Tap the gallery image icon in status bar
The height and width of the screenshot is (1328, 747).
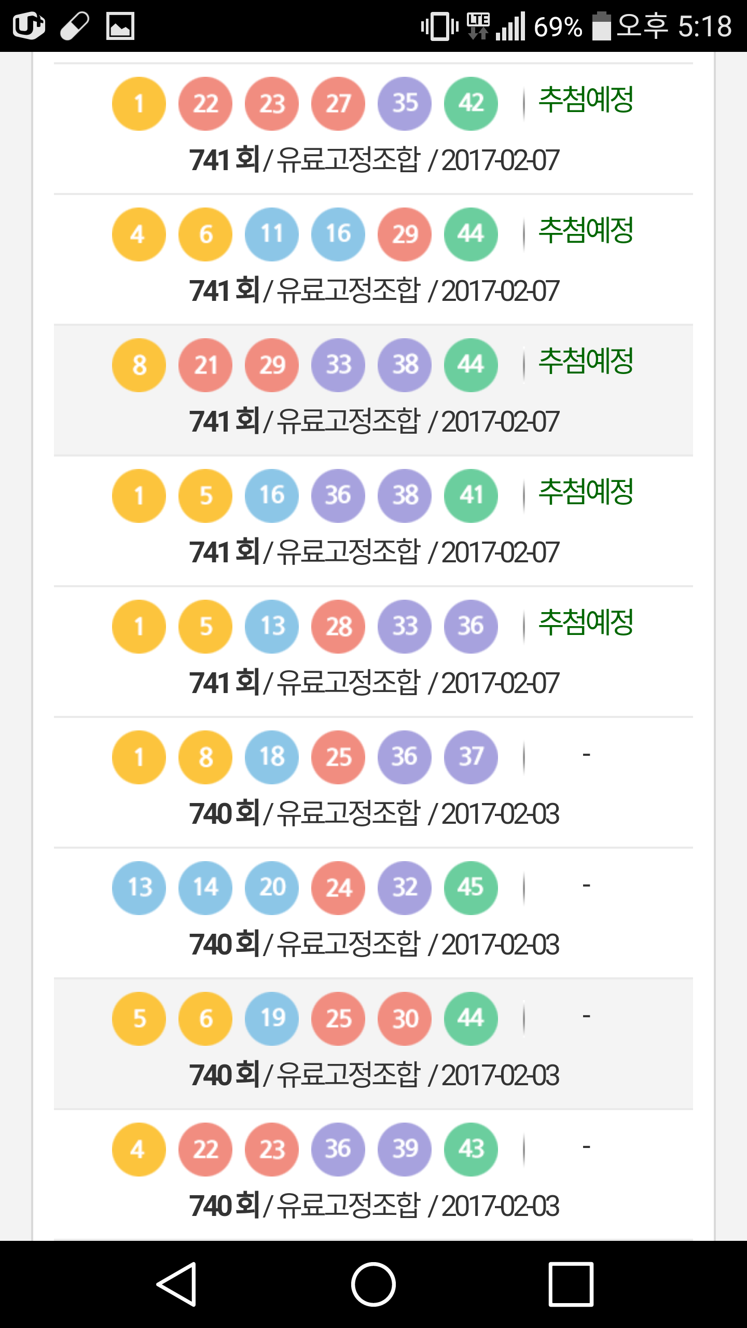(x=120, y=26)
